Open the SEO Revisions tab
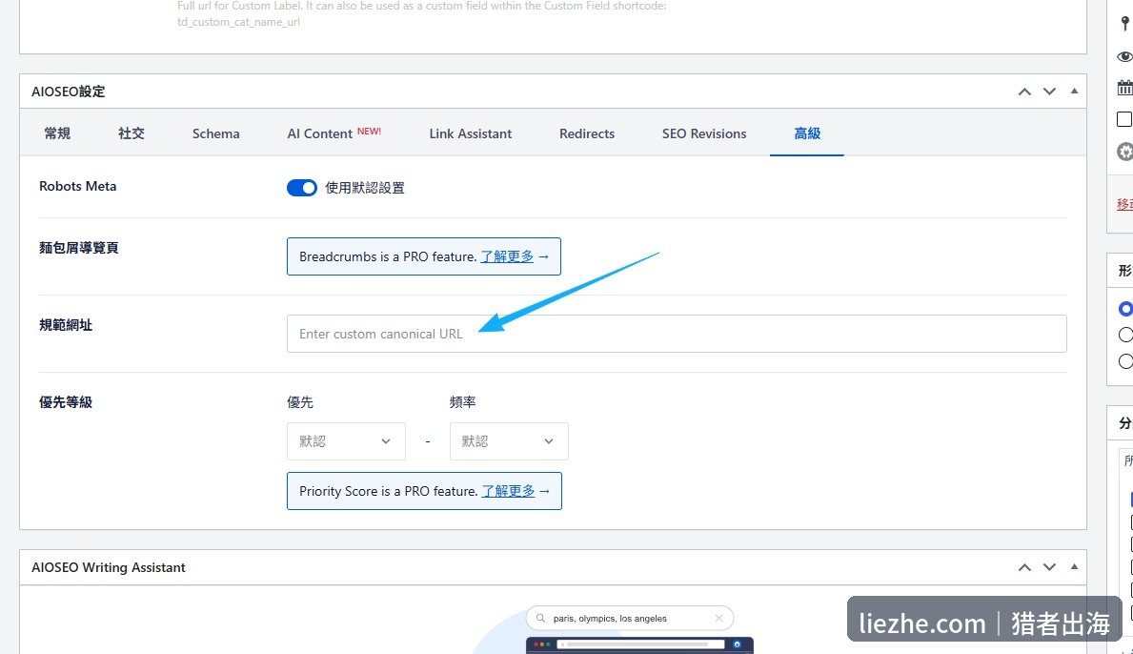This screenshot has width=1133, height=654. click(x=704, y=133)
